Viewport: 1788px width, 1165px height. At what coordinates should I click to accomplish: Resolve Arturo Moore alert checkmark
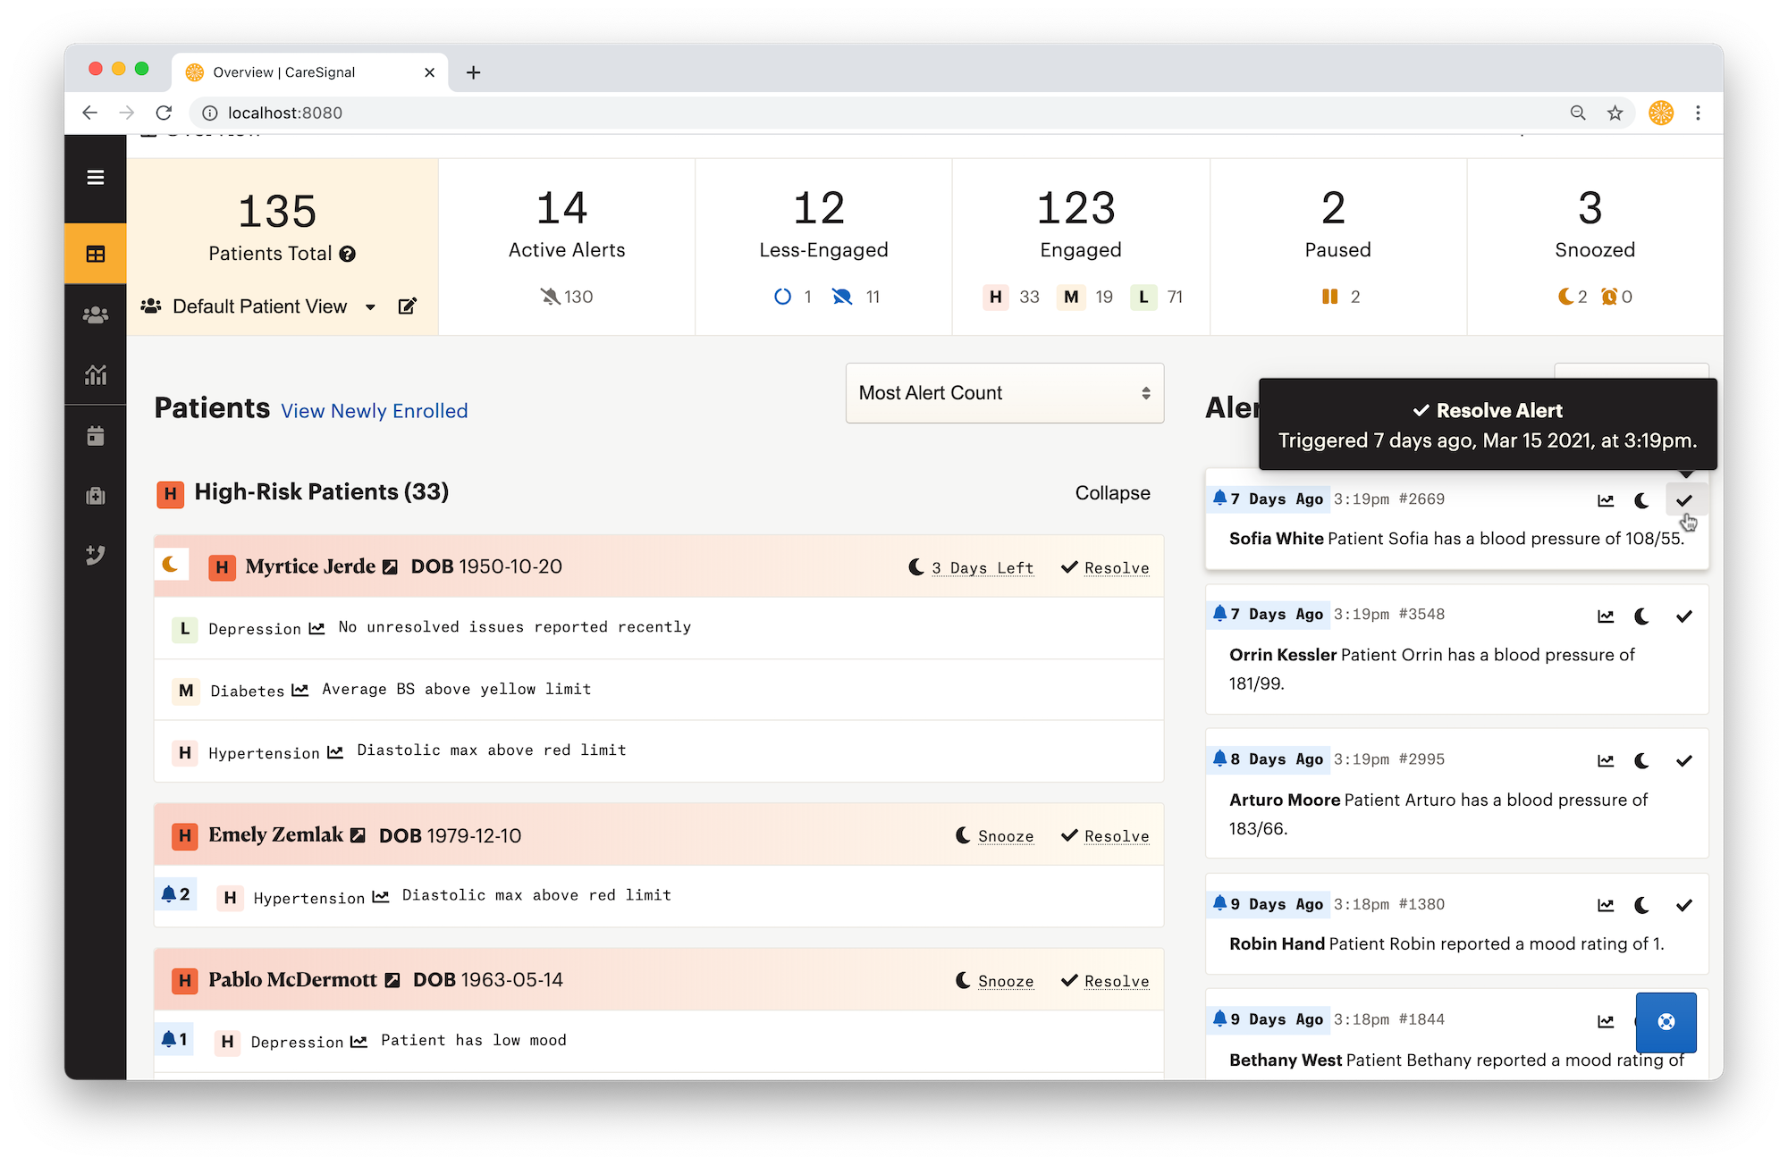[x=1684, y=761]
